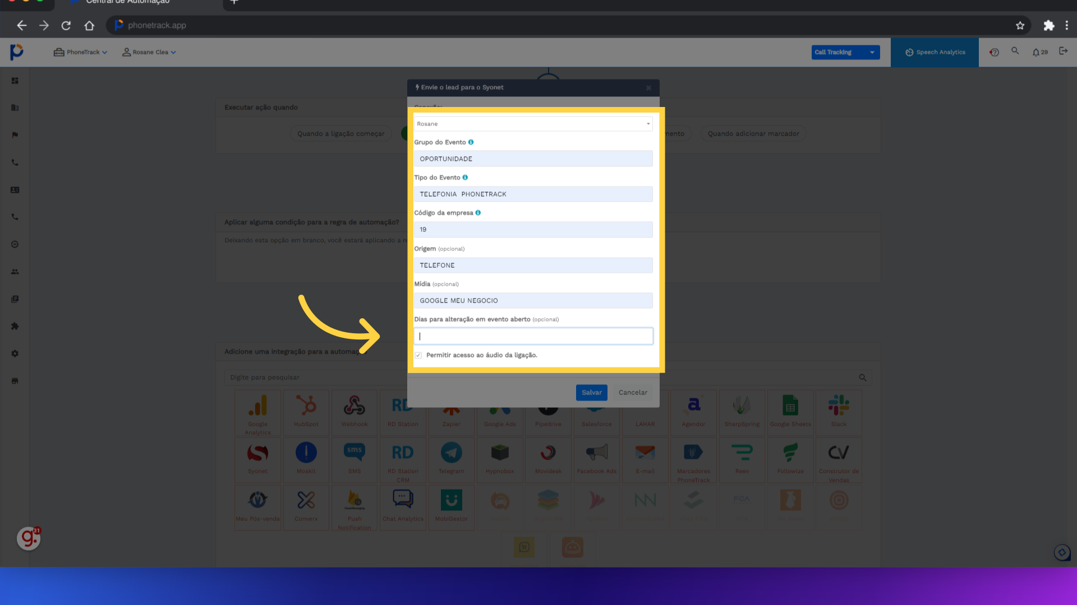Expand the Rosane Clea user menu
Viewport: 1077px width, 605px height.
click(x=149, y=52)
